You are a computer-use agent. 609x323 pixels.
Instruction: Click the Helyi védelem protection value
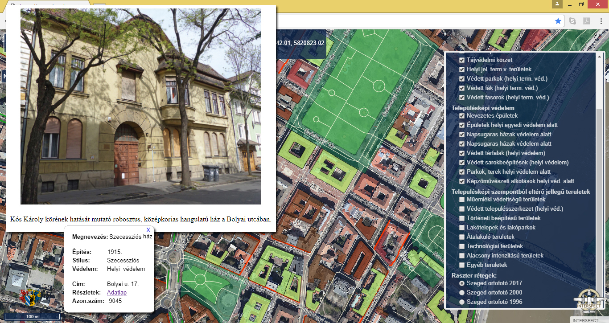tap(126, 269)
